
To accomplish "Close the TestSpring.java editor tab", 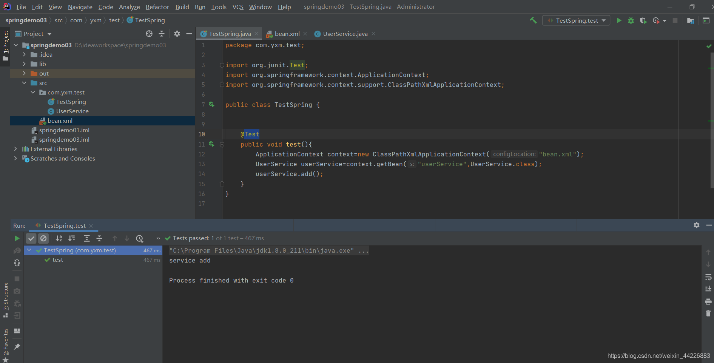I will point(256,34).
